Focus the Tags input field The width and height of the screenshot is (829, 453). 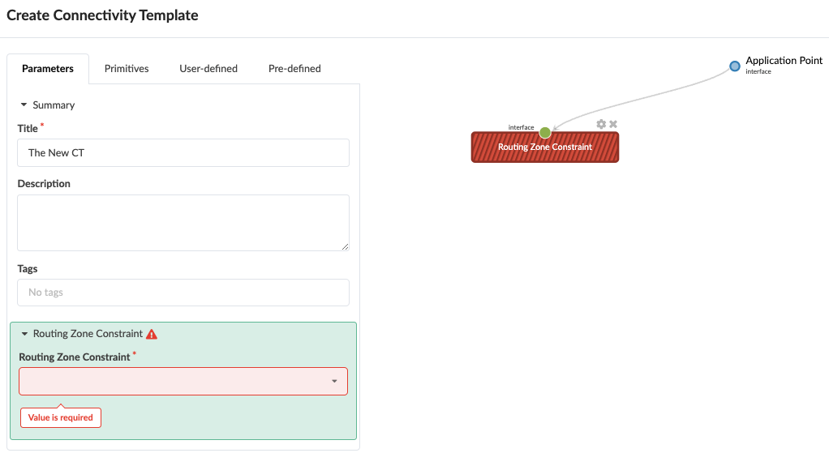pos(183,293)
